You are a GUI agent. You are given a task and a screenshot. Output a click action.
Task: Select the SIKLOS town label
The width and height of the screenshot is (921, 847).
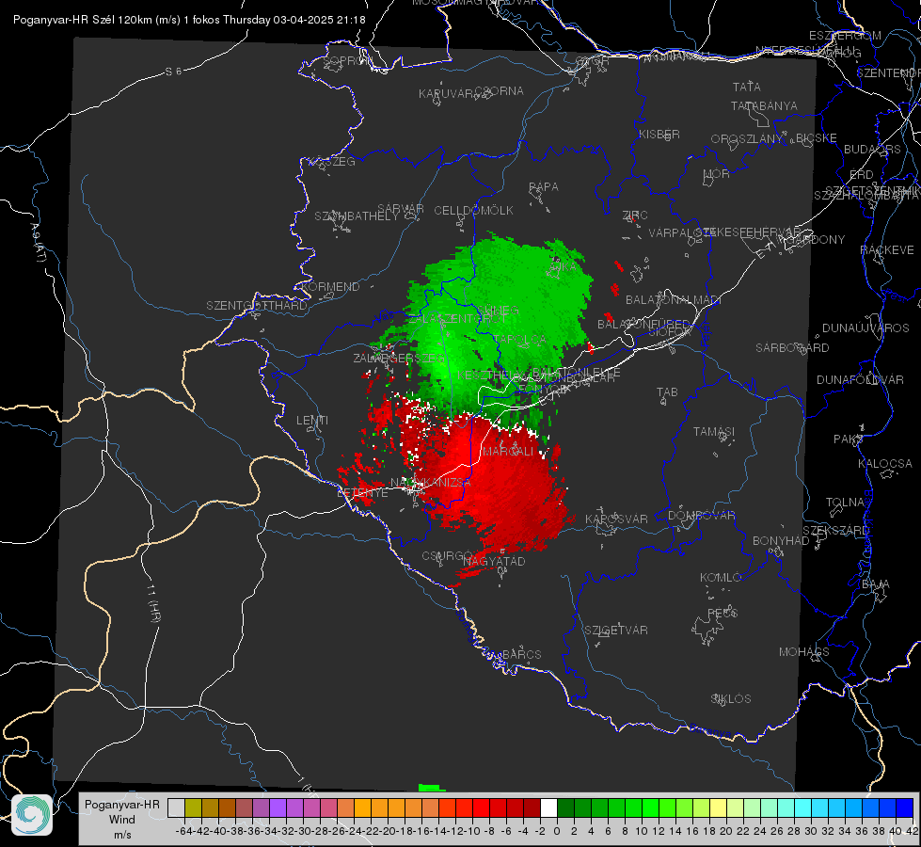point(731,698)
